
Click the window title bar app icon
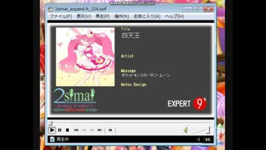click(51, 9)
